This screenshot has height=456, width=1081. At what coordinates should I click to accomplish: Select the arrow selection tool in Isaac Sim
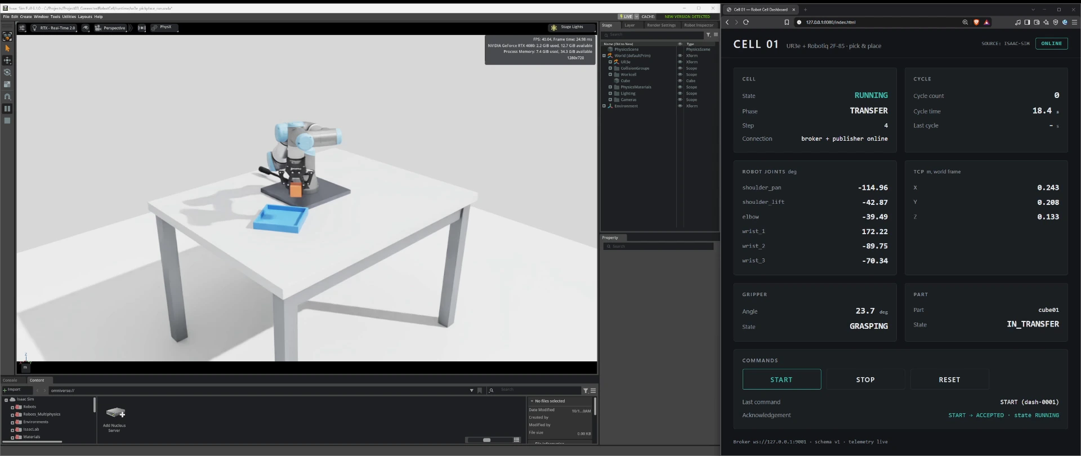pyautogui.click(x=7, y=48)
